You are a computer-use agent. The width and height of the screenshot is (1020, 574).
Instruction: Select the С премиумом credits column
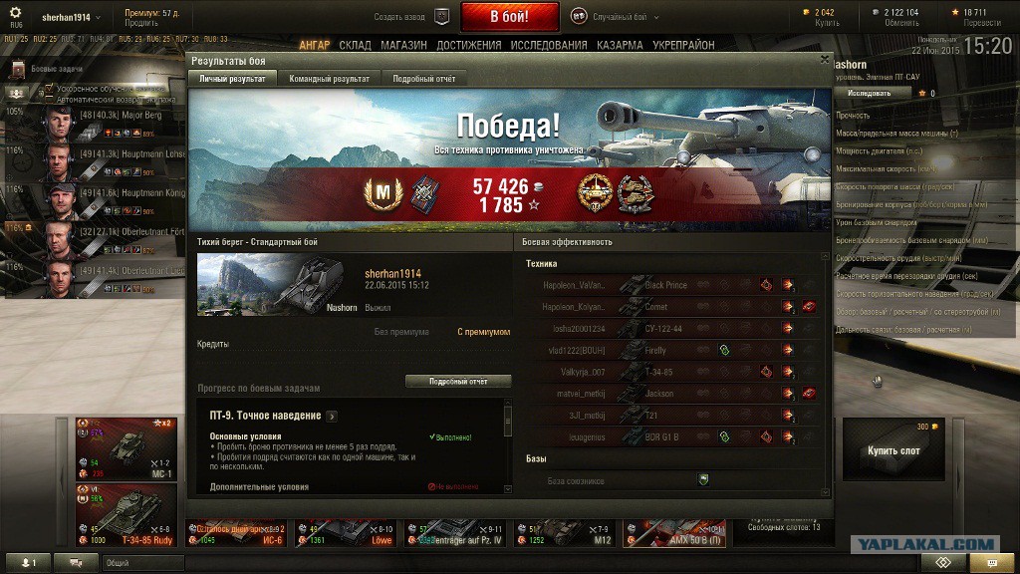coord(483,331)
